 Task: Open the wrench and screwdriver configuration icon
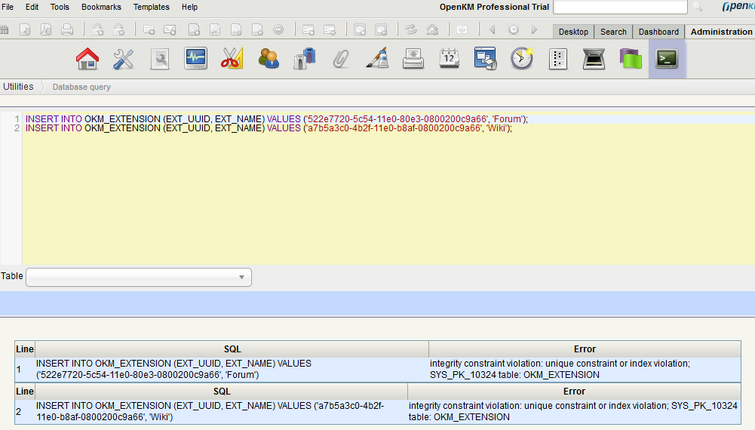[x=124, y=59]
